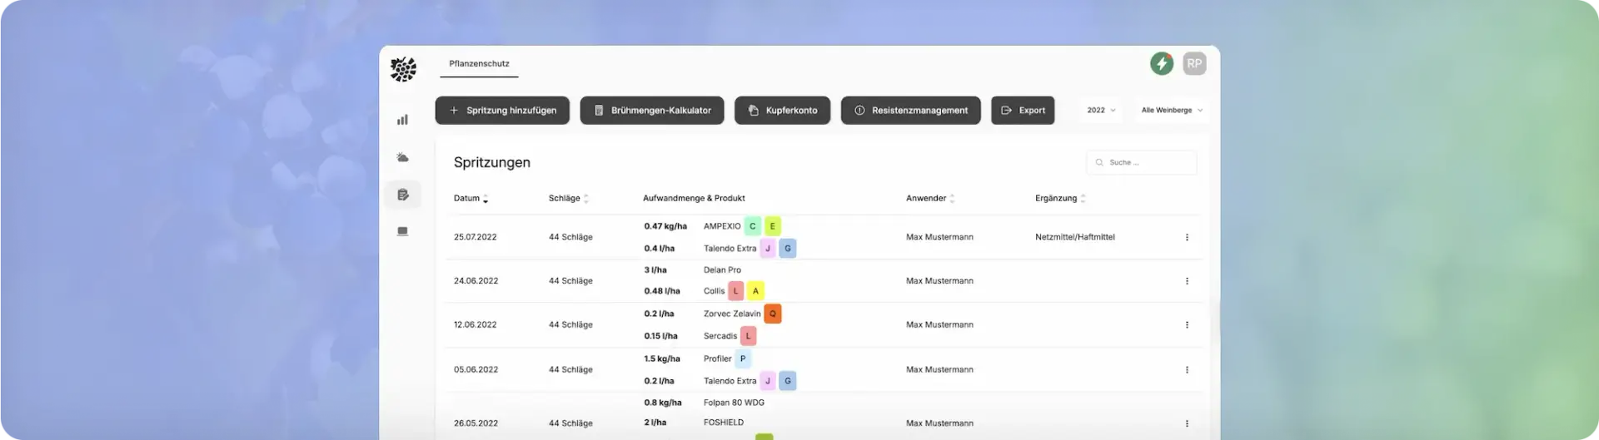The width and height of the screenshot is (1599, 440).
Task: Open the weather cloud sidebar icon
Action: pos(403,157)
